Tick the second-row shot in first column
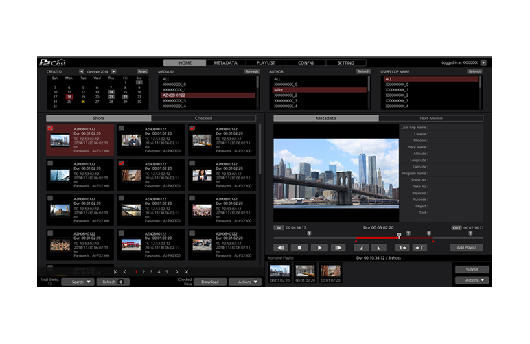This screenshot has height=344, width=530. (50, 163)
